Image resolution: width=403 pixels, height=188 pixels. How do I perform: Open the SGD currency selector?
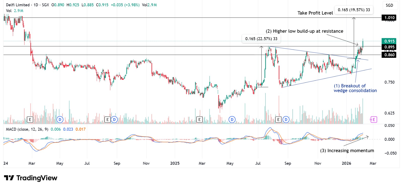(389, 5)
